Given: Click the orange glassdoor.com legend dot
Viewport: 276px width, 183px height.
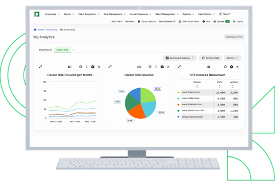Looking at the screenshot, I should click(x=178, y=105).
